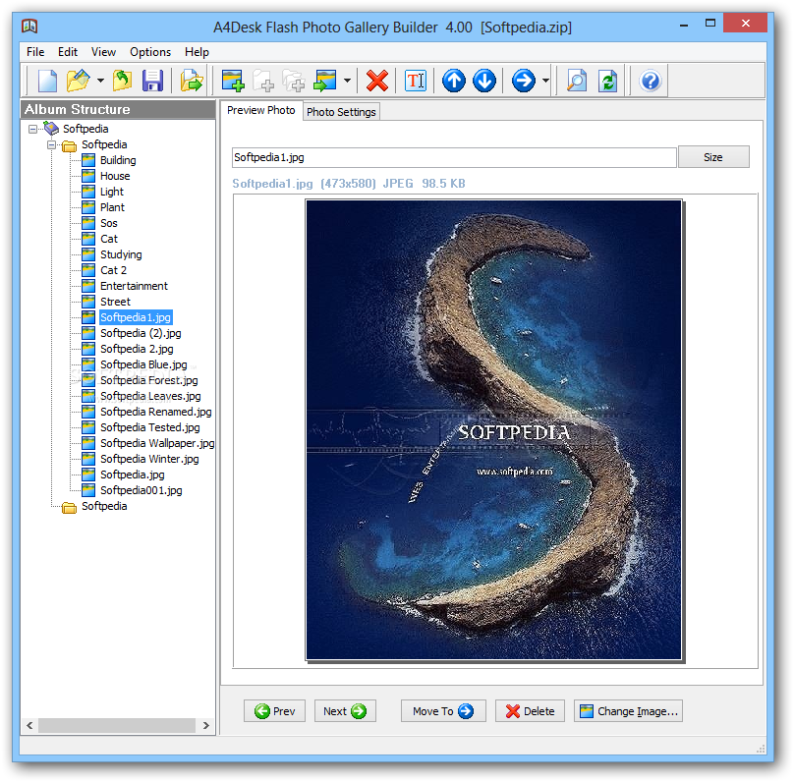Click the app icon in the title bar
The height and width of the screenshot is (782, 794).
tap(29, 26)
